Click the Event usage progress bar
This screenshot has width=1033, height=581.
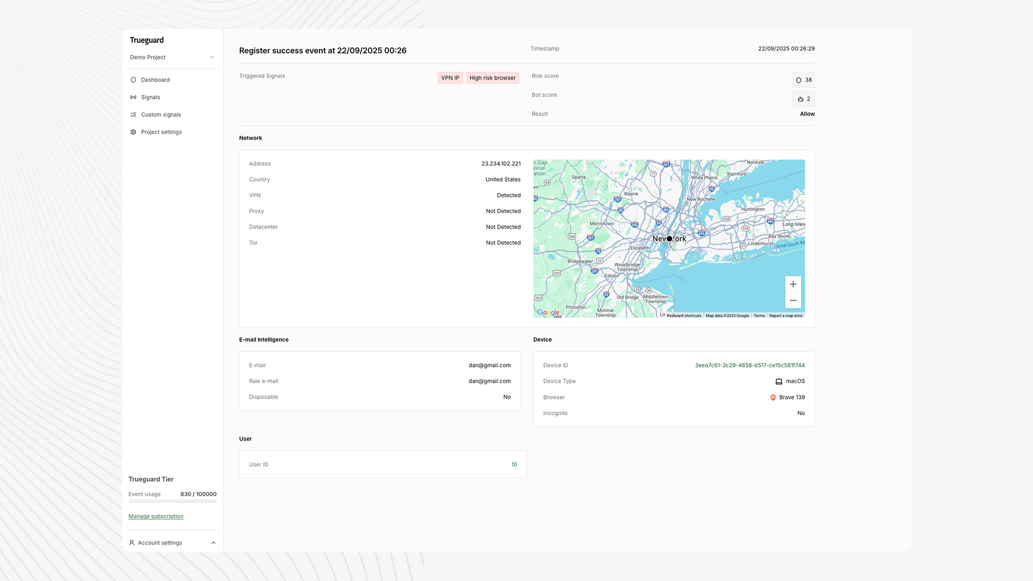pyautogui.click(x=172, y=501)
